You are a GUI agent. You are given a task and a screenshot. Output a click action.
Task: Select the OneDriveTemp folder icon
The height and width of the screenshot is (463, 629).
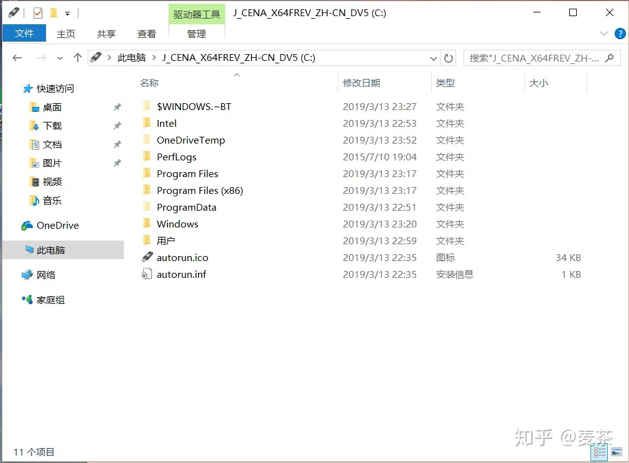[x=147, y=140]
